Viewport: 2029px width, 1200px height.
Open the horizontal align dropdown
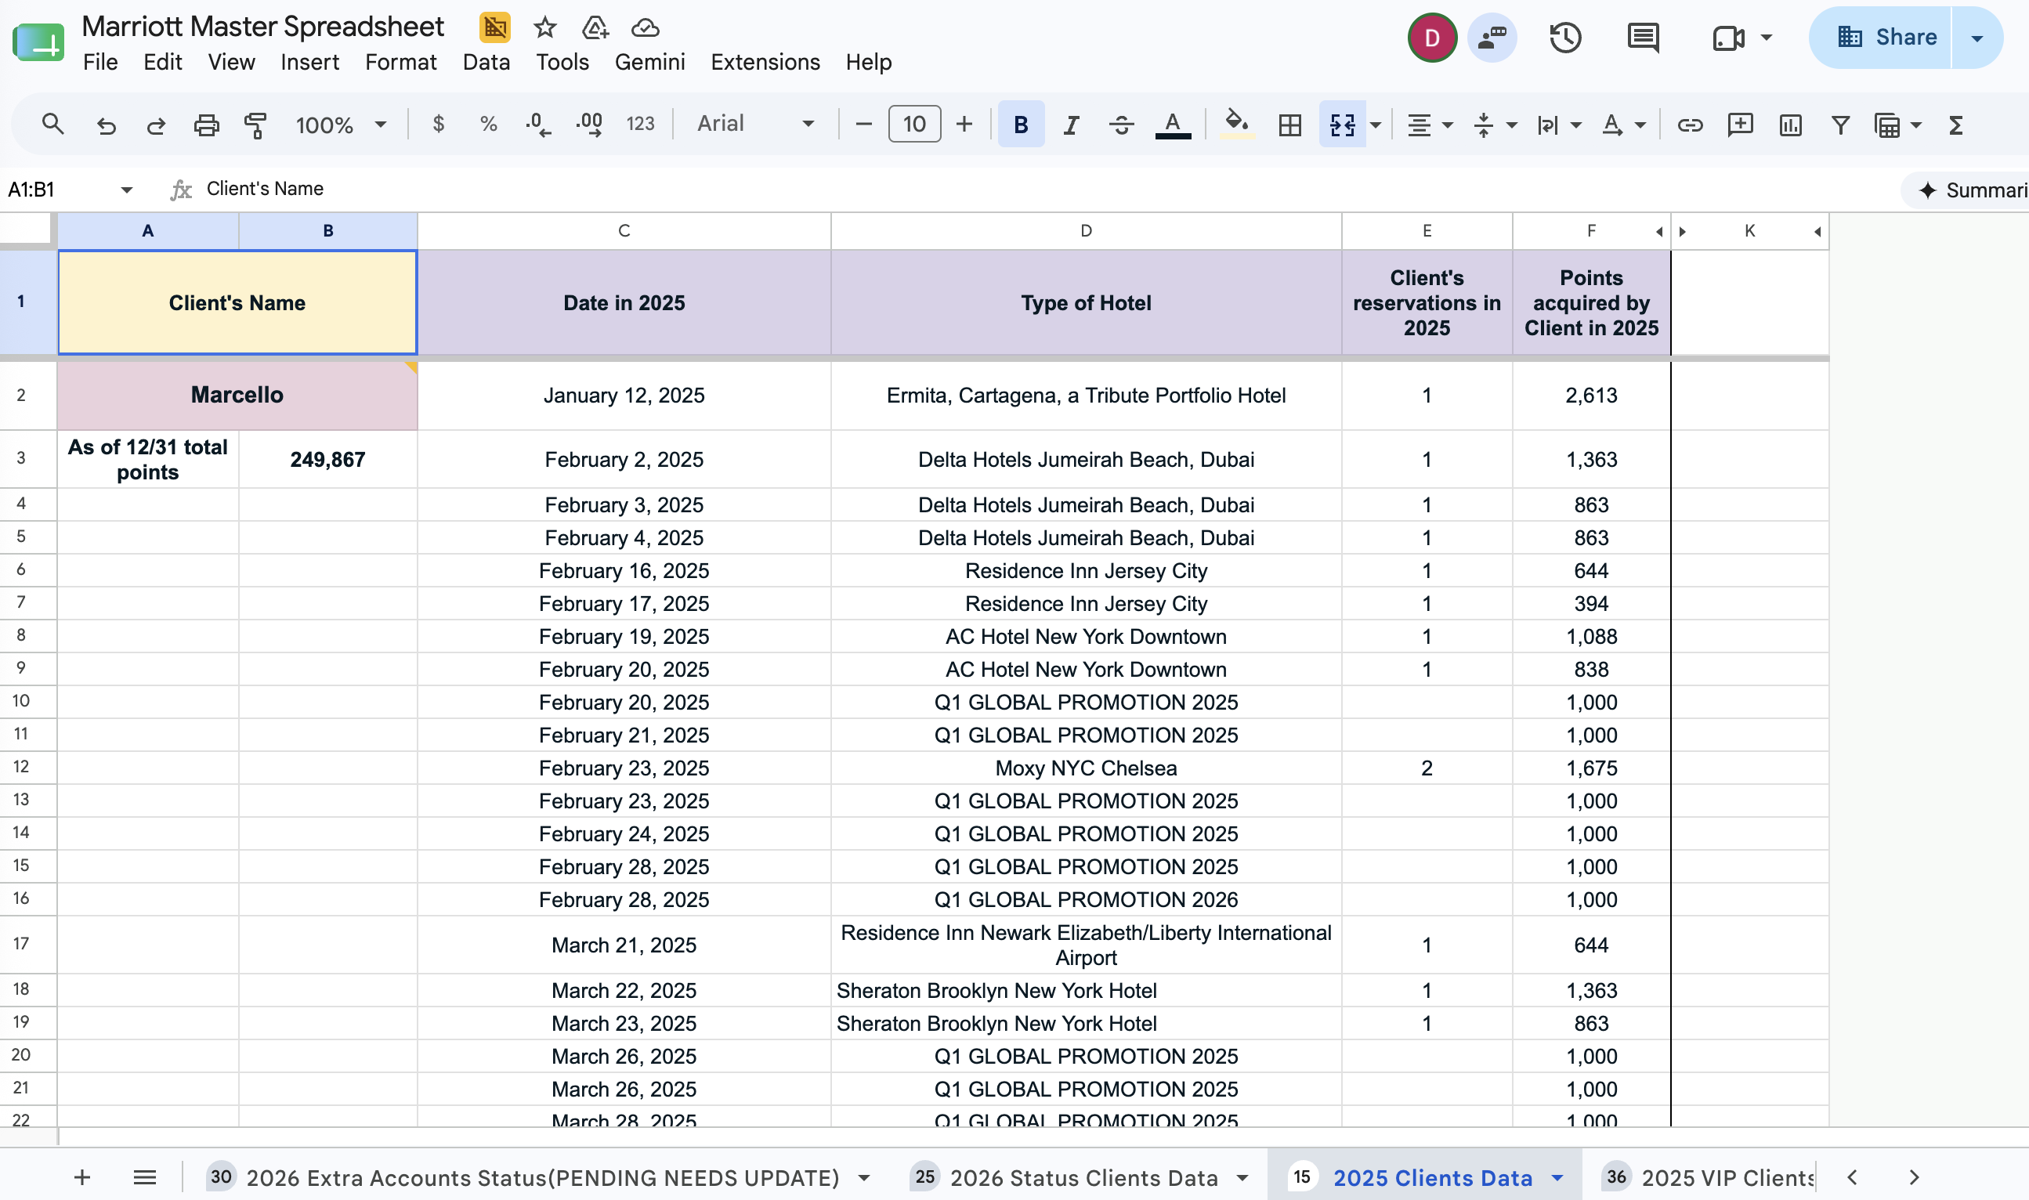(x=1429, y=125)
